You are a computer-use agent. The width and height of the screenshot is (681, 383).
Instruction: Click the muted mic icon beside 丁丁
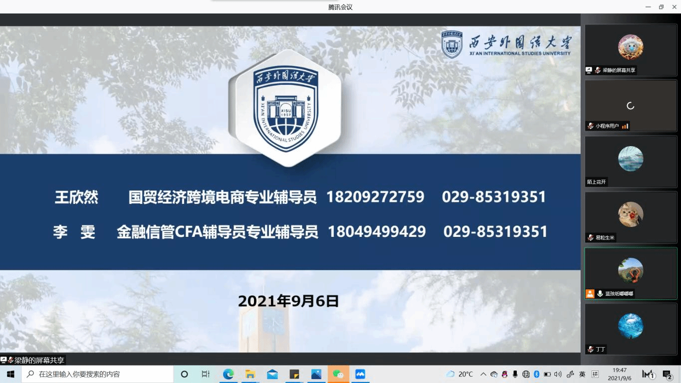pyautogui.click(x=591, y=350)
